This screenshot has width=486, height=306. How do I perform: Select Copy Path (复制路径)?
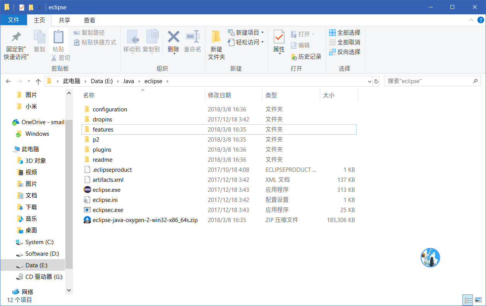coord(89,32)
